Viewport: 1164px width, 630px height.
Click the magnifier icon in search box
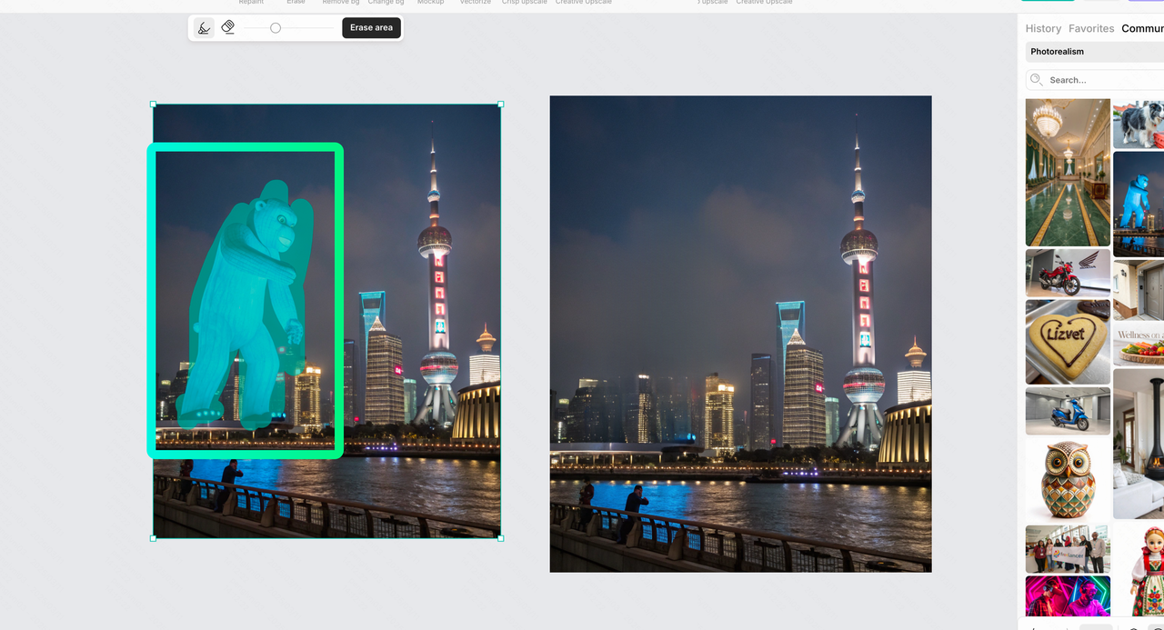coord(1037,80)
